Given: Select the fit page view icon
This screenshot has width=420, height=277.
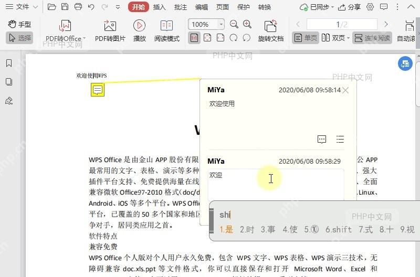Looking at the screenshot, I should point(207,38).
